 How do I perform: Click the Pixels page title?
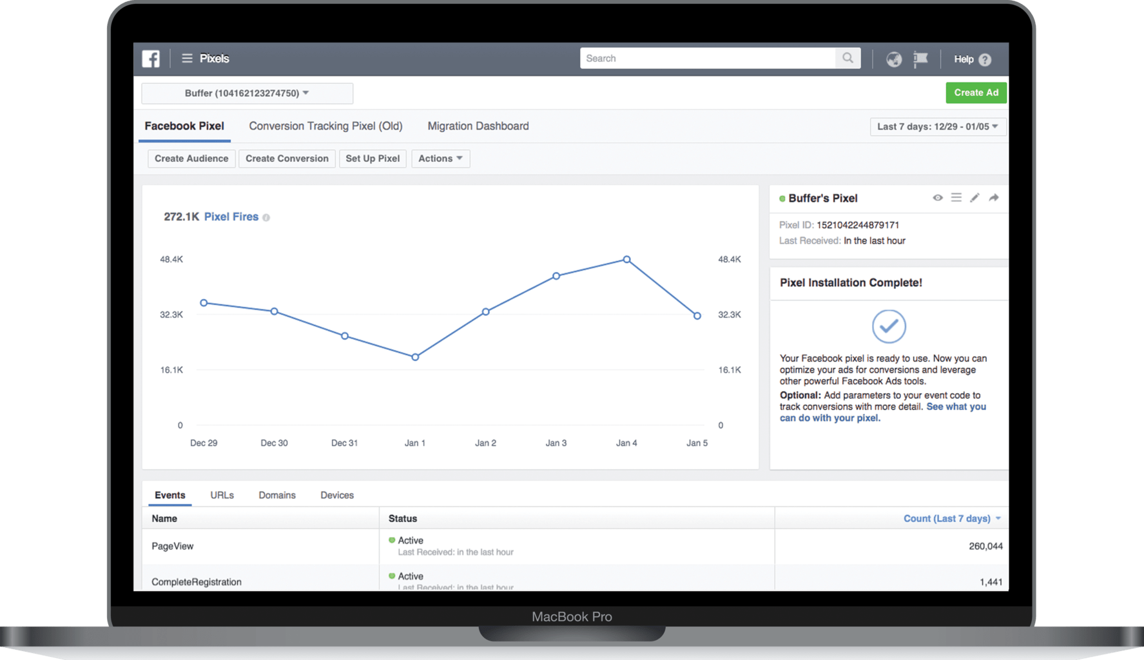pyautogui.click(x=214, y=59)
